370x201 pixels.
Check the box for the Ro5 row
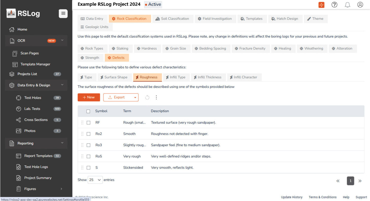[88, 156]
